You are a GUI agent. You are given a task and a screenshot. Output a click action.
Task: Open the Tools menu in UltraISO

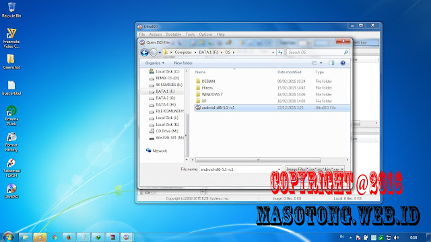pos(190,34)
